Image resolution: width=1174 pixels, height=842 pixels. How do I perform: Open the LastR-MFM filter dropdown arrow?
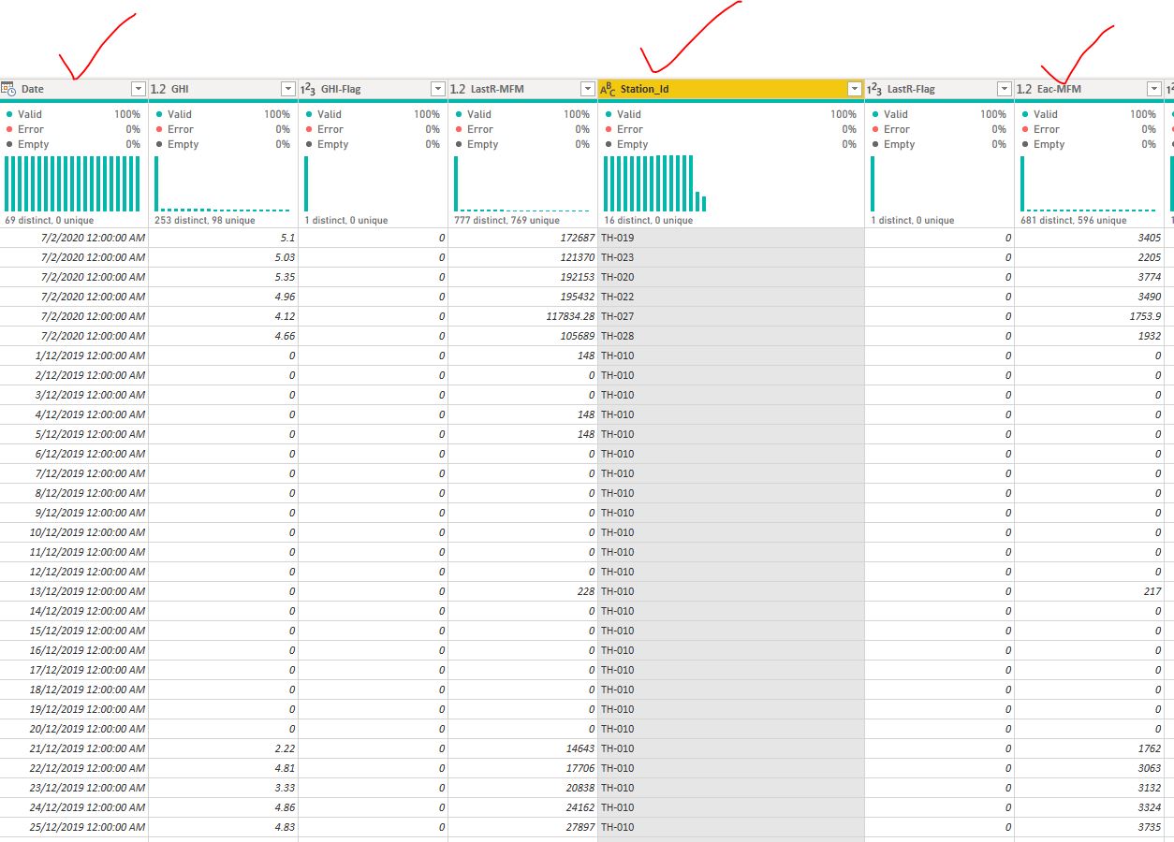(587, 89)
